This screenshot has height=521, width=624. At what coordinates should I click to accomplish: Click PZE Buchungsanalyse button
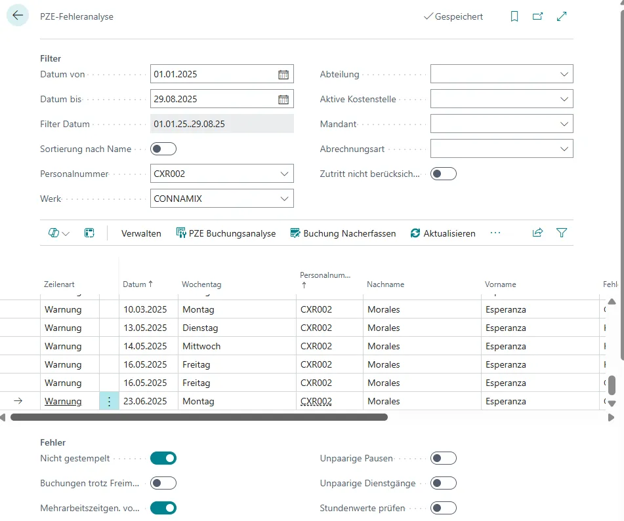coord(226,233)
